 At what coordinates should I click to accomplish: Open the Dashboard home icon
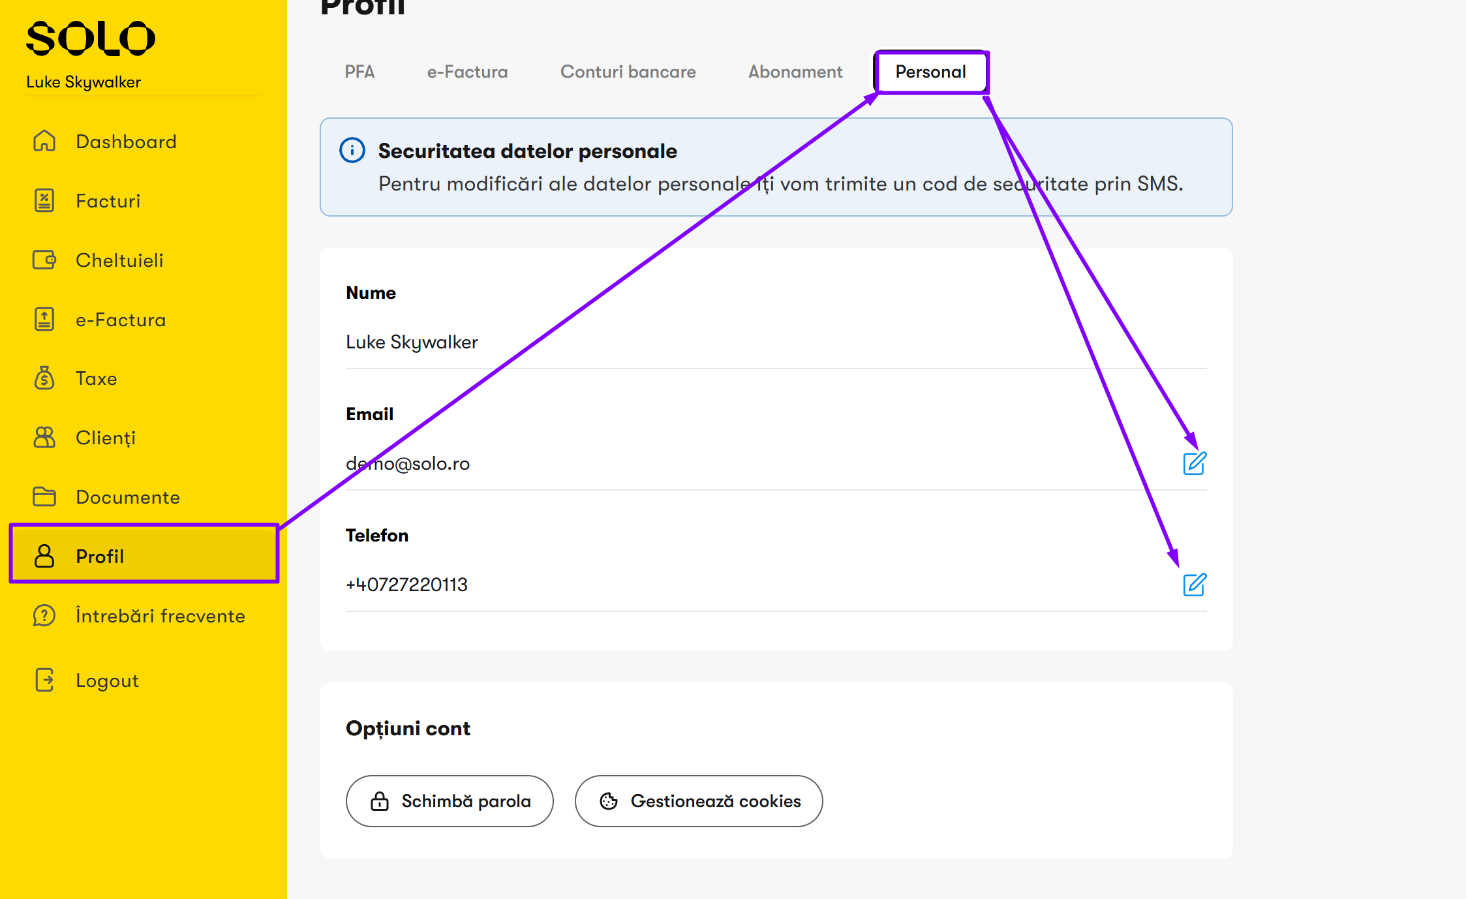pos(44,141)
